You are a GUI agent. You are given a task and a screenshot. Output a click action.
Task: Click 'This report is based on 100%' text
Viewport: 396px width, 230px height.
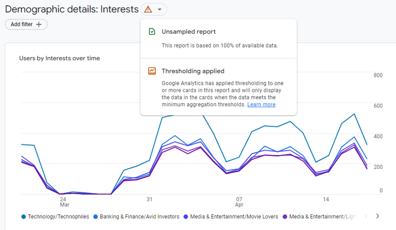(220, 46)
